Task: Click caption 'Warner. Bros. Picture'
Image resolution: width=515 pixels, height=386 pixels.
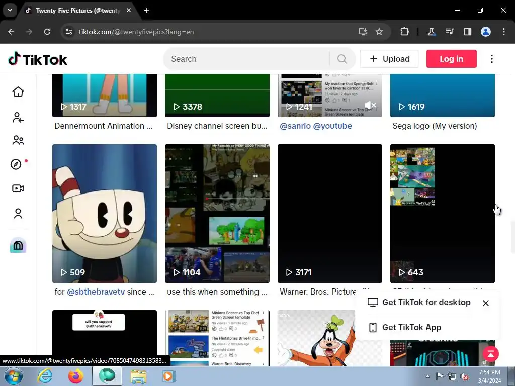Action: coord(318,292)
